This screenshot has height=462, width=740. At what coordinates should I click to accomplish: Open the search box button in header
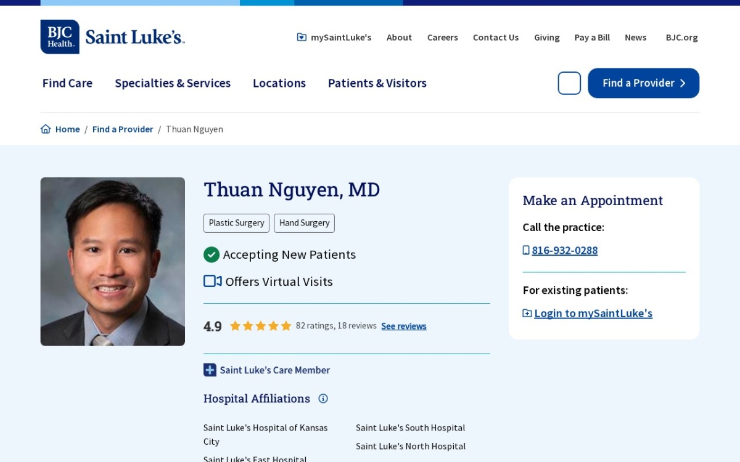click(569, 83)
